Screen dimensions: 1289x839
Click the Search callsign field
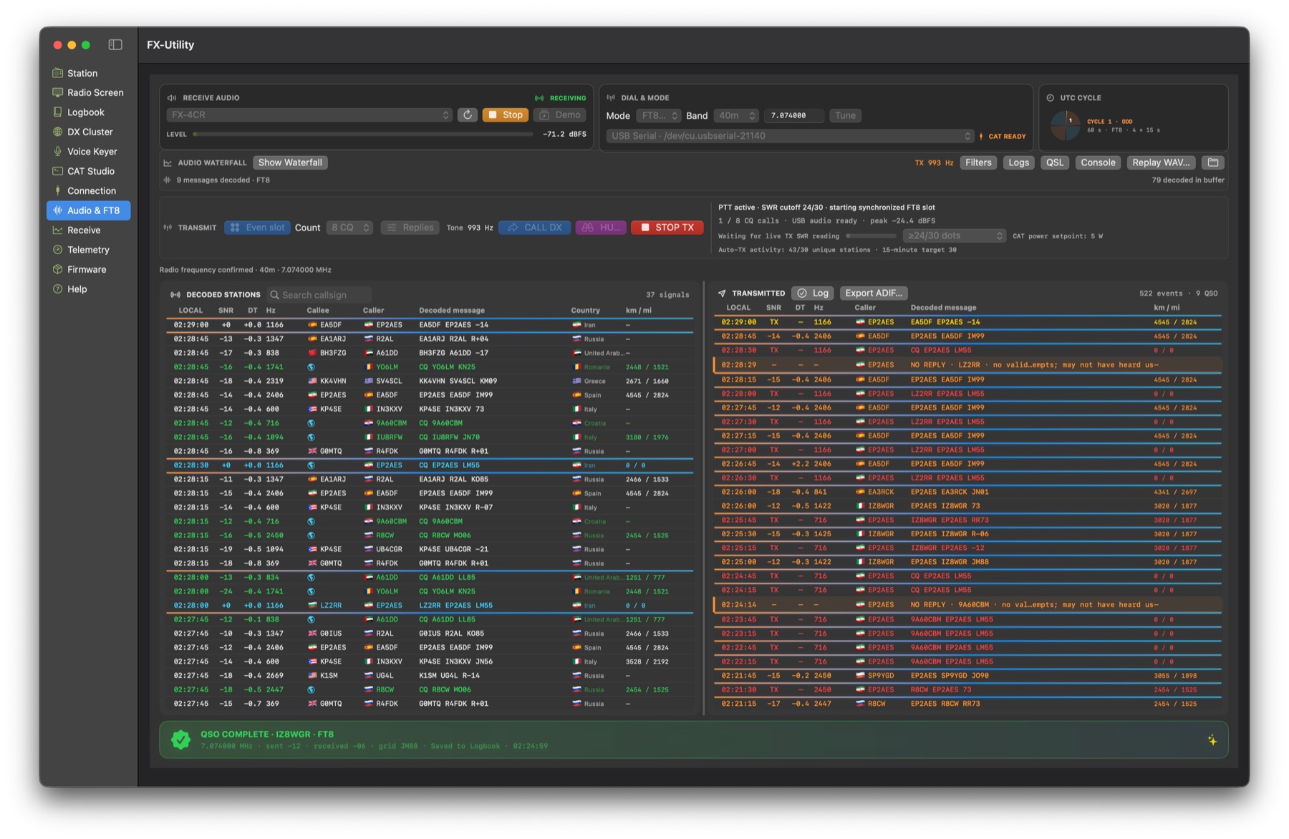(x=319, y=295)
